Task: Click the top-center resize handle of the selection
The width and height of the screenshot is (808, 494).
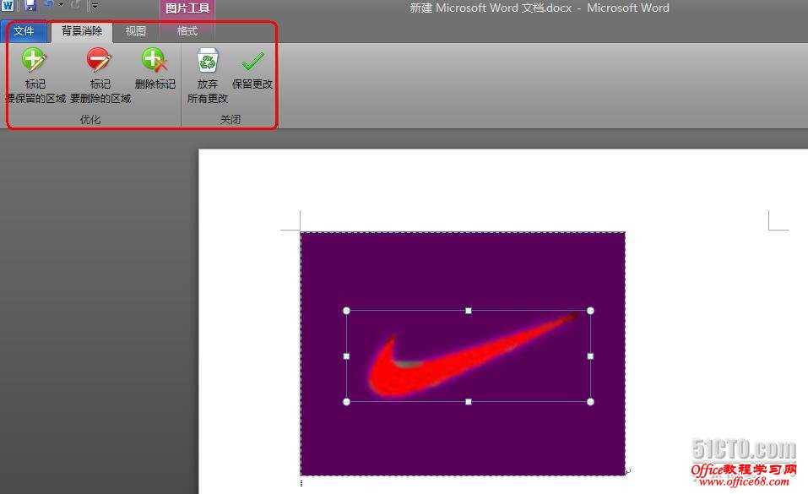Action: point(469,311)
